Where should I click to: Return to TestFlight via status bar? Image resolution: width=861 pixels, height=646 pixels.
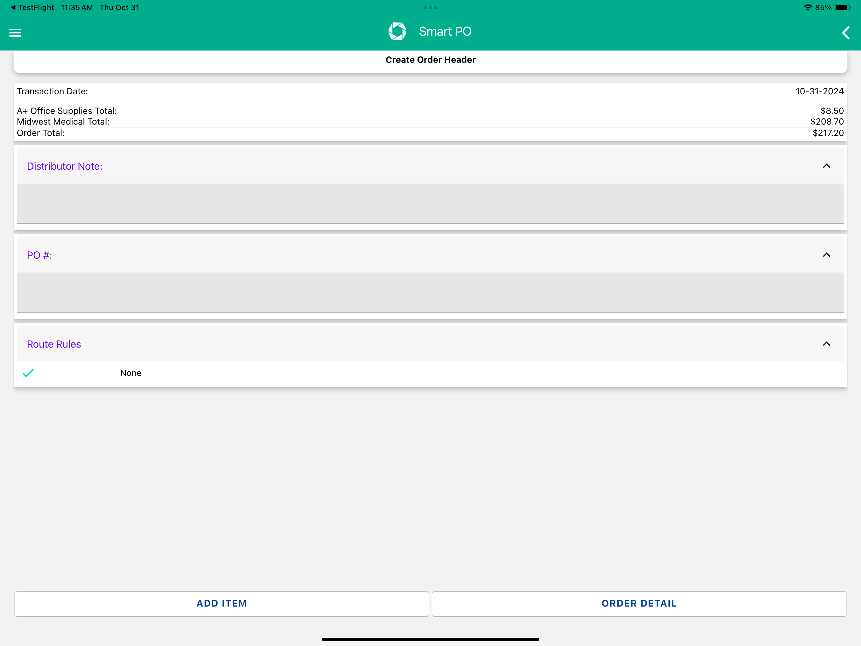coord(32,7)
